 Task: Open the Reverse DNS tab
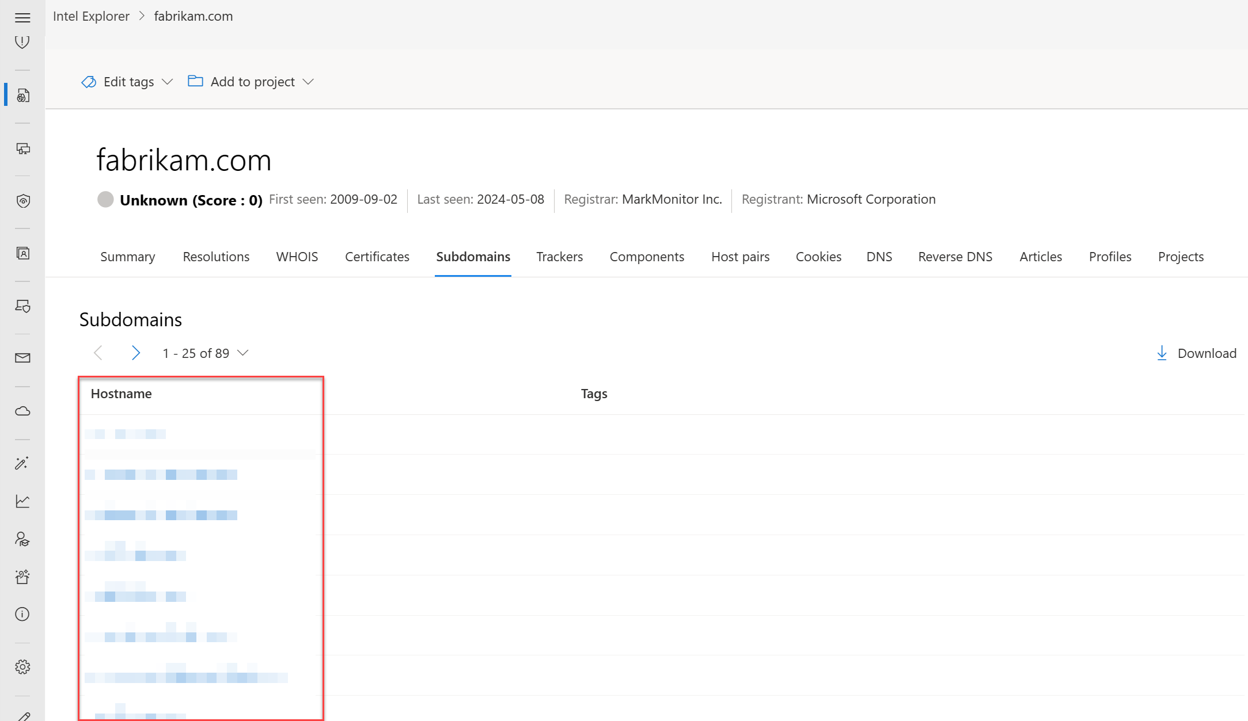[x=955, y=257]
